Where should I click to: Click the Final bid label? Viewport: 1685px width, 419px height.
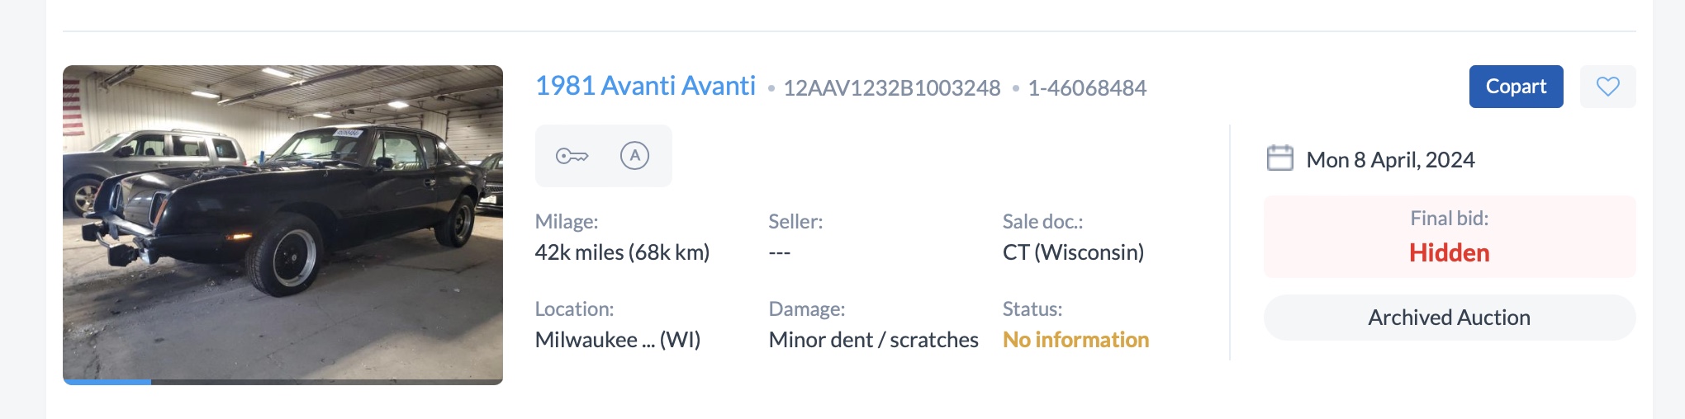(x=1449, y=219)
